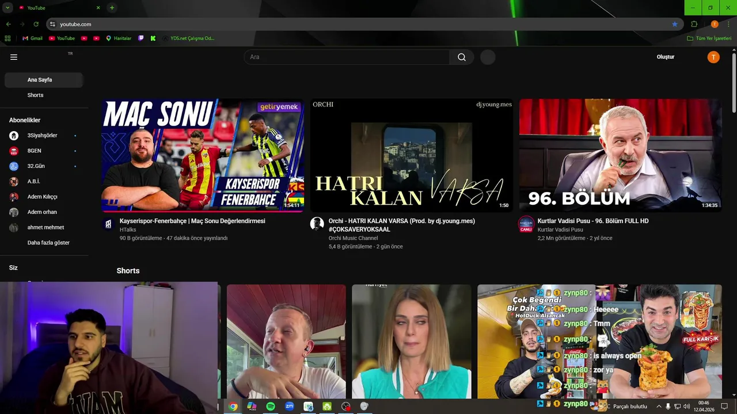Open Microsoft 365 from the taskbar
The width and height of the screenshot is (737, 414).
click(x=252, y=407)
